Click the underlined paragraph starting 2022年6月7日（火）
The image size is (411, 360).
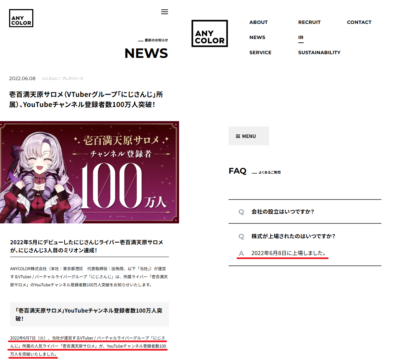point(88,346)
